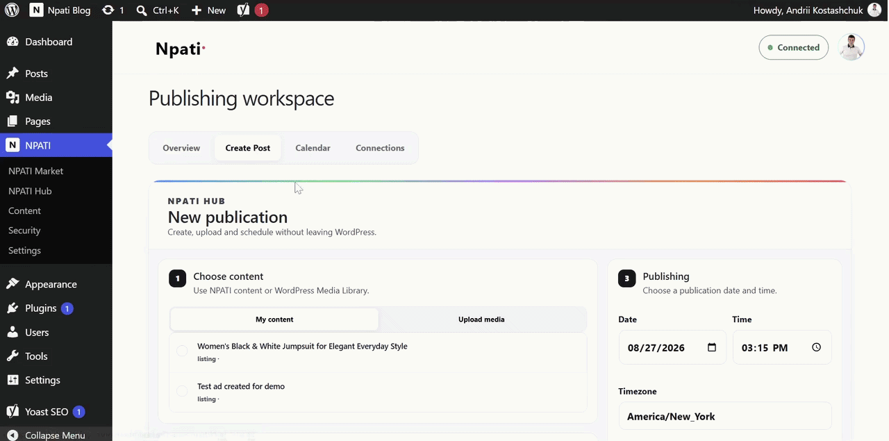Viewport: 889px width, 441px height.
Task: Click the search magnifier icon in admin bar
Action: tap(142, 10)
